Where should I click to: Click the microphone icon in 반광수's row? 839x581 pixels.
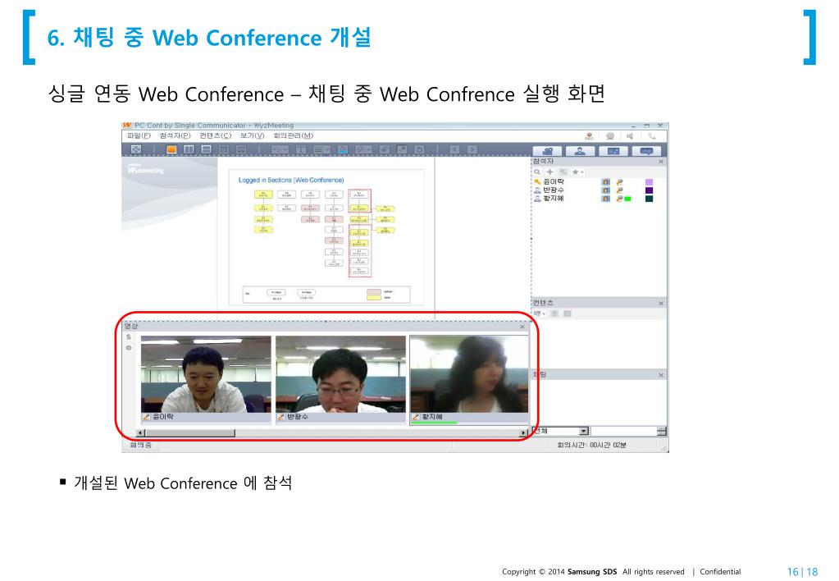pos(620,190)
